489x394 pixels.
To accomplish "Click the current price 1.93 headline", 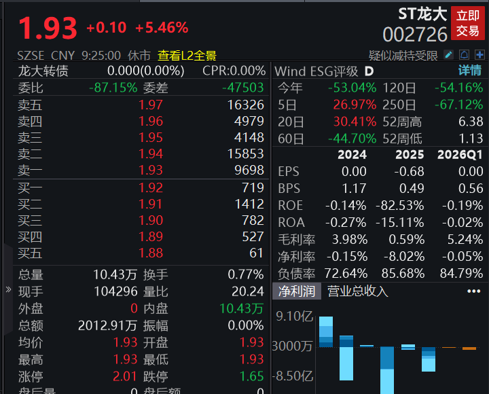I will click(48, 29).
